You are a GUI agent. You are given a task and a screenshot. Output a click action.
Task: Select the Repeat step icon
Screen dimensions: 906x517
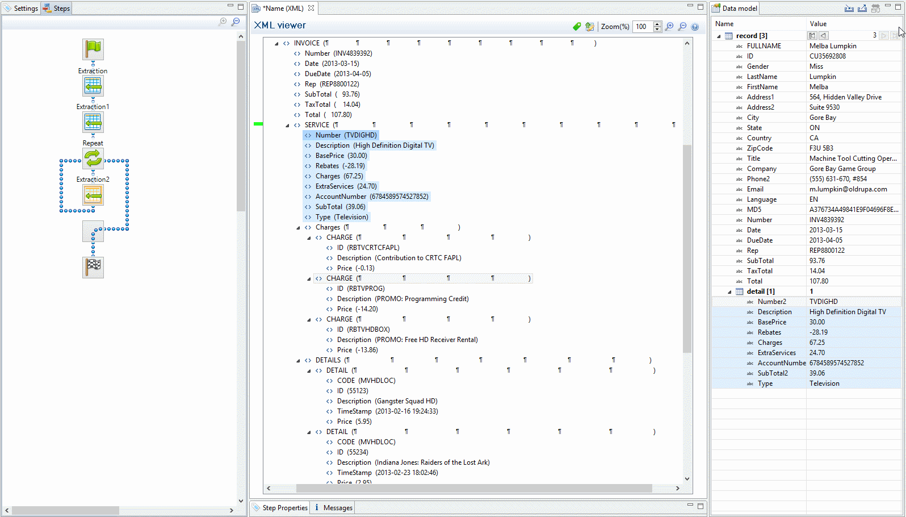(93, 159)
